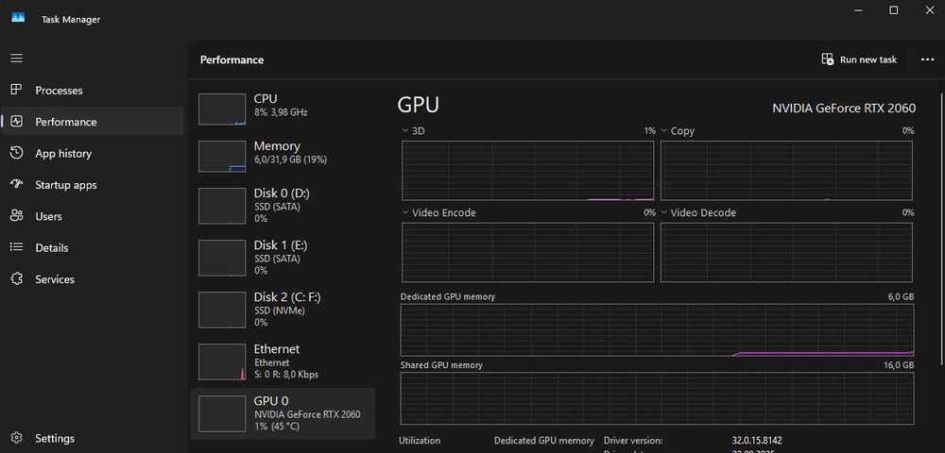Viewport: 945px width, 453px height.
Task: Open the Copy graph selector dropdown
Action: [x=665, y=131]
